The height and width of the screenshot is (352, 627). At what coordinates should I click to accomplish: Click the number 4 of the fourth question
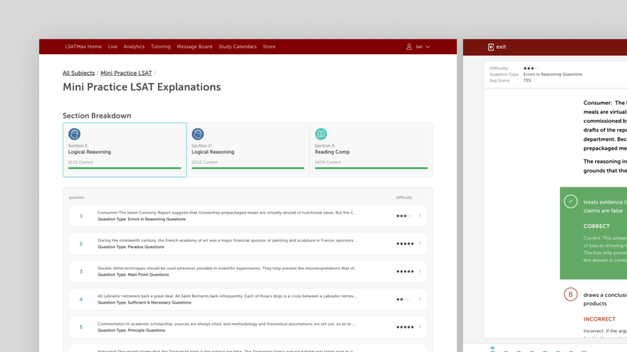[81, 299]
